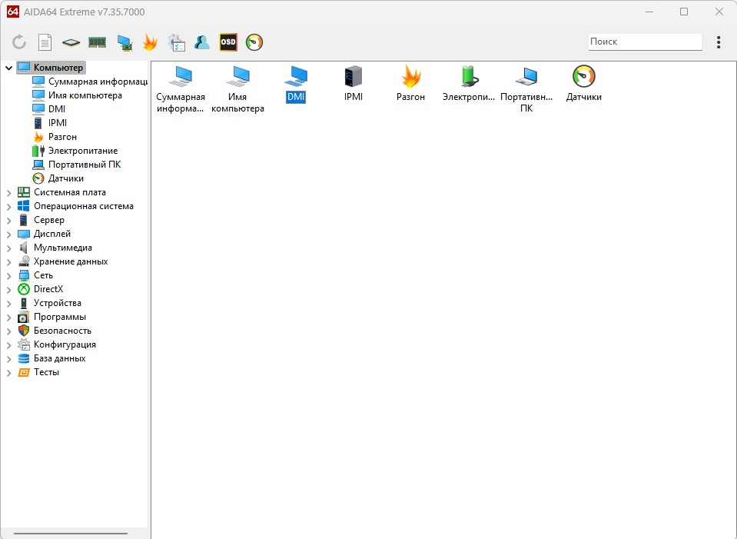The image size is (737, 539).
Task: Select Сеть tree item
Action: [x=35, y=275]
